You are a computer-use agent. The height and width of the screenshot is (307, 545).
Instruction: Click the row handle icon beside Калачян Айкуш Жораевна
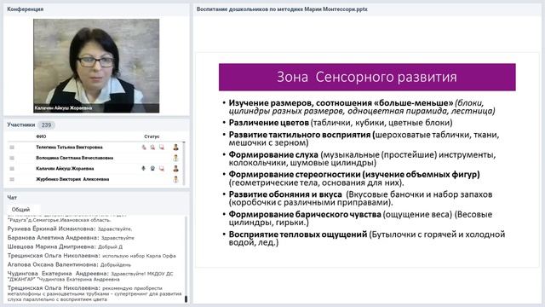click(x=12, y=169)
